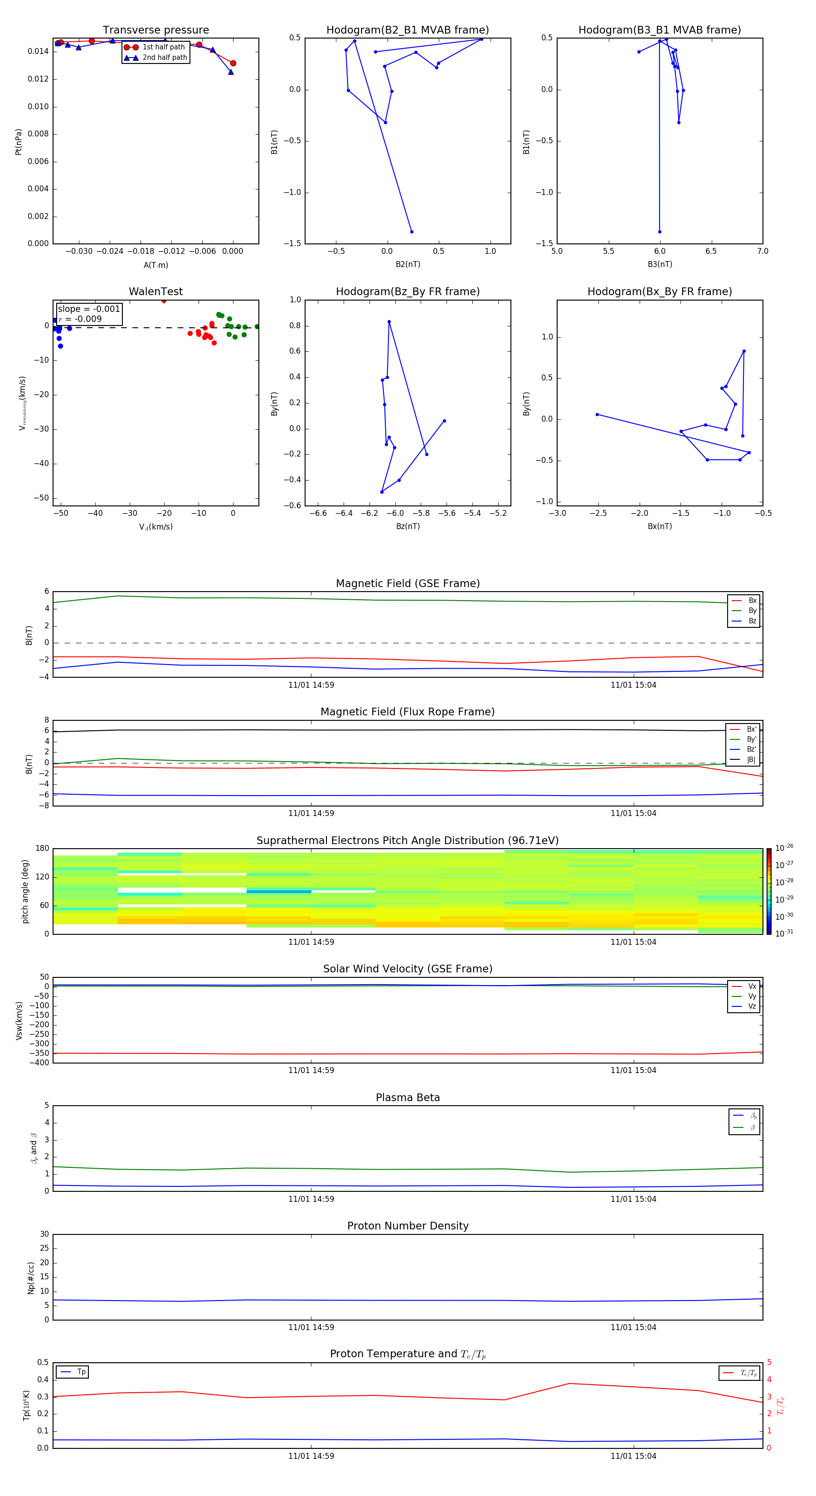This screenshot has width=816, height=1496.
Task: Click the '2nd half path' legend entry
Action: [155, 58]
